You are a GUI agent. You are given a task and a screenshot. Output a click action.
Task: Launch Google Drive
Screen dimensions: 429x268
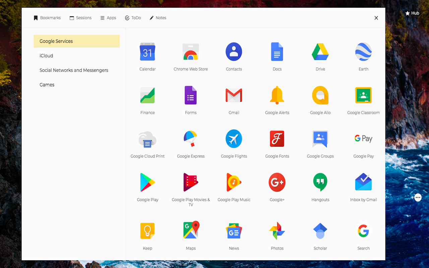(x=320, y=52)
